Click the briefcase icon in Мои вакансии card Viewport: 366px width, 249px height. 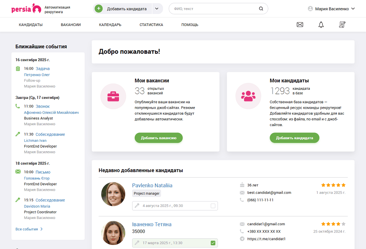113,96
